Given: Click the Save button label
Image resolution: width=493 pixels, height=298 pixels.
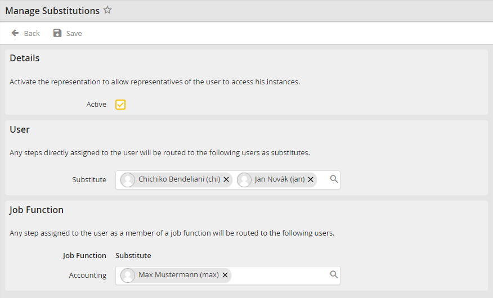Looking at the screenshot, I should (74, 34).
